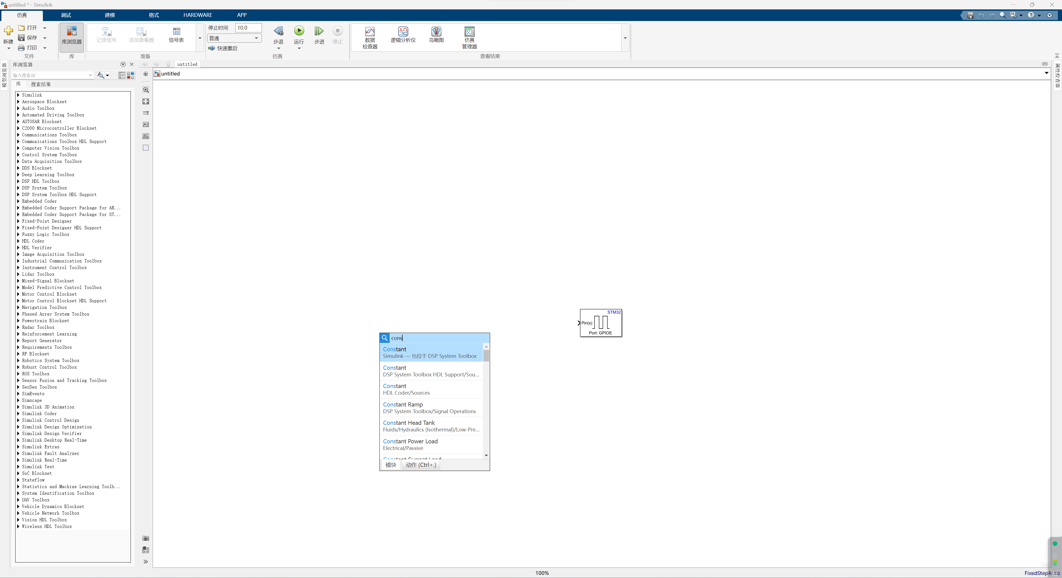Click the Step Back icon
The height and width of the screenshot is (578, 1062).
click(x=278, y=31)
